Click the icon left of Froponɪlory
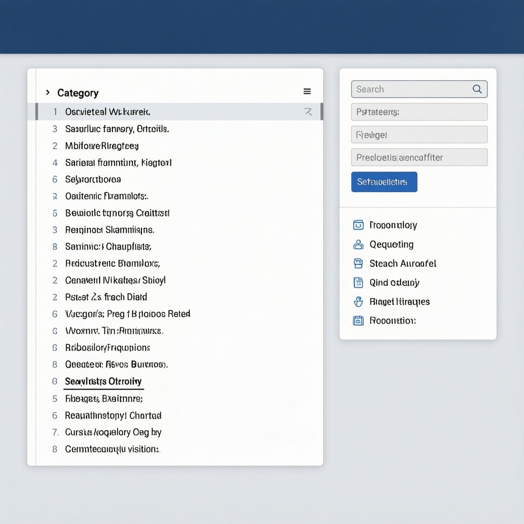524x524 pixels. [x=358, y=225]
